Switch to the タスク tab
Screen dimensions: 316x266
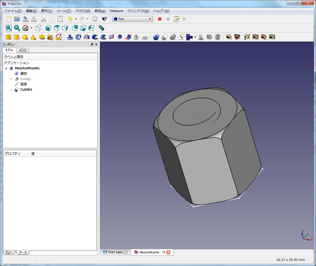[23, 50]
